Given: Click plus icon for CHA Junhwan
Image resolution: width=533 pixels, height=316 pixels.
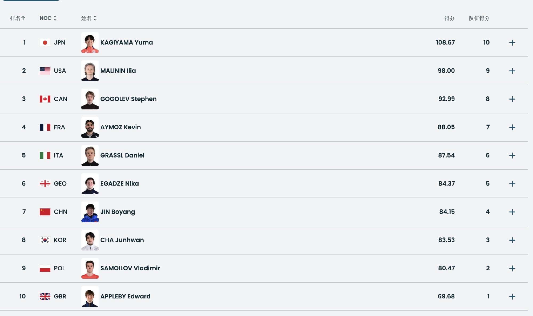Looking at the screenshot, I should coord(512,240).
